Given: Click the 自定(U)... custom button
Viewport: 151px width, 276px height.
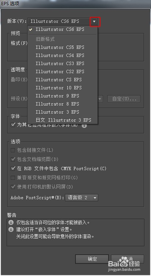Looking at the screenshot, I should click(124, 99).
